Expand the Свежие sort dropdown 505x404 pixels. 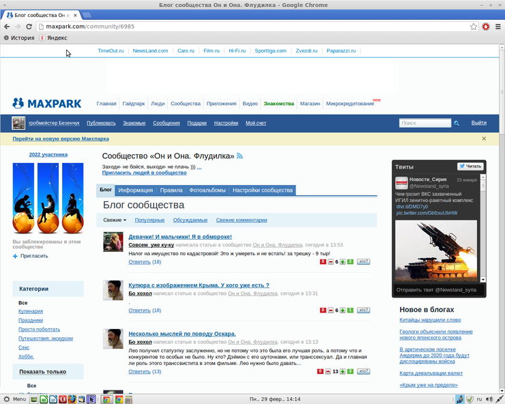(115, 220)
